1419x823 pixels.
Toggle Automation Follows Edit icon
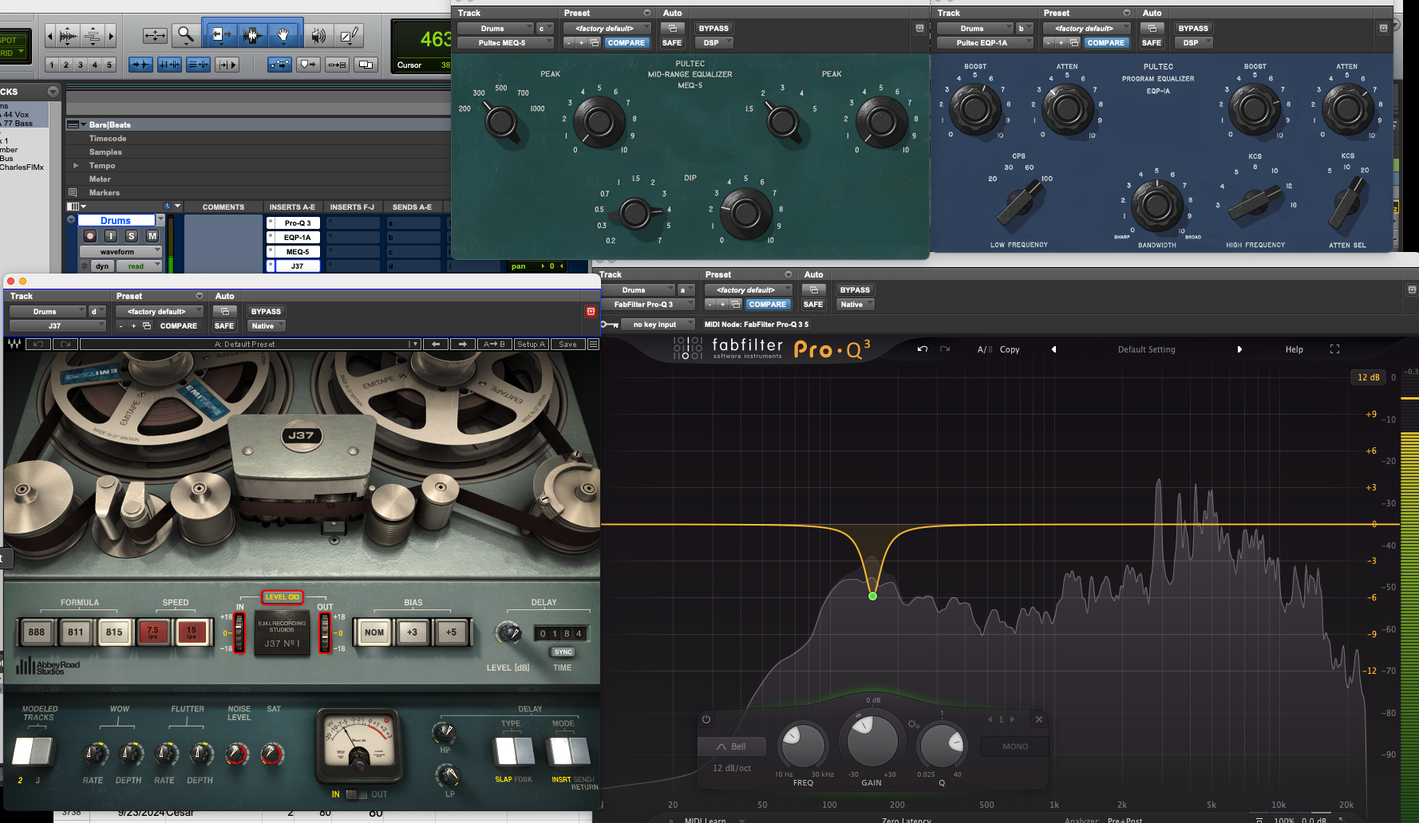[x=279, y=65]
